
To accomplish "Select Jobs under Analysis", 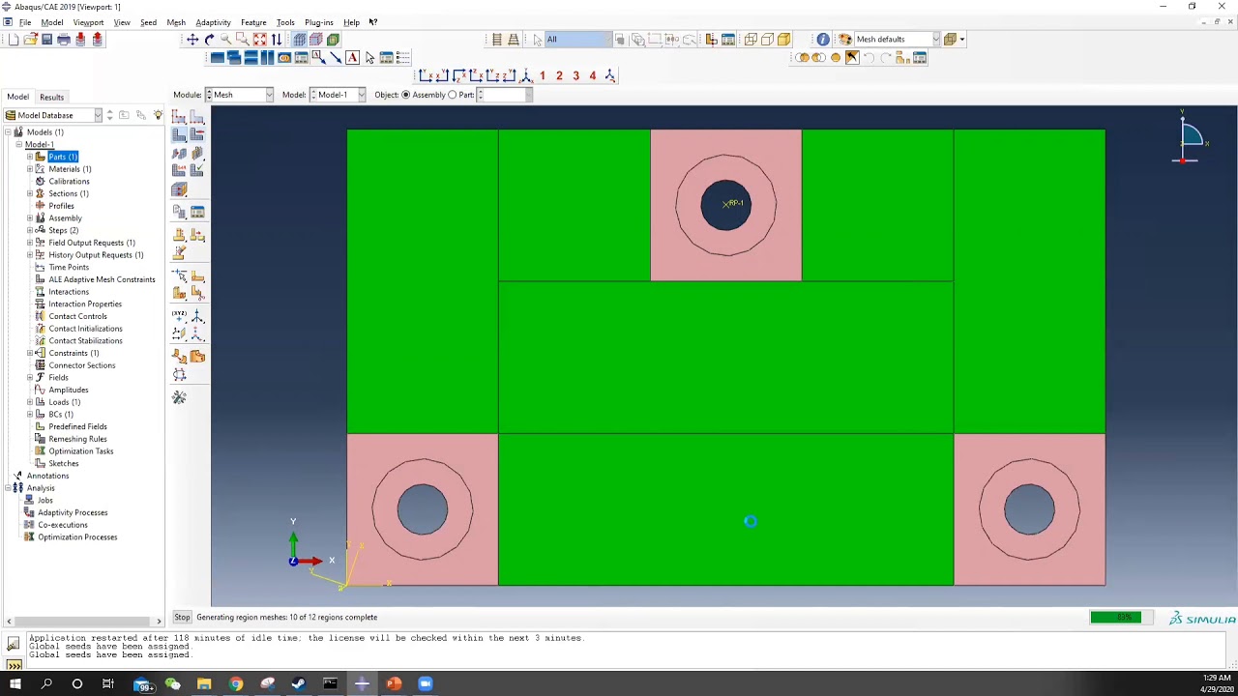I will (x=44, y=501).
